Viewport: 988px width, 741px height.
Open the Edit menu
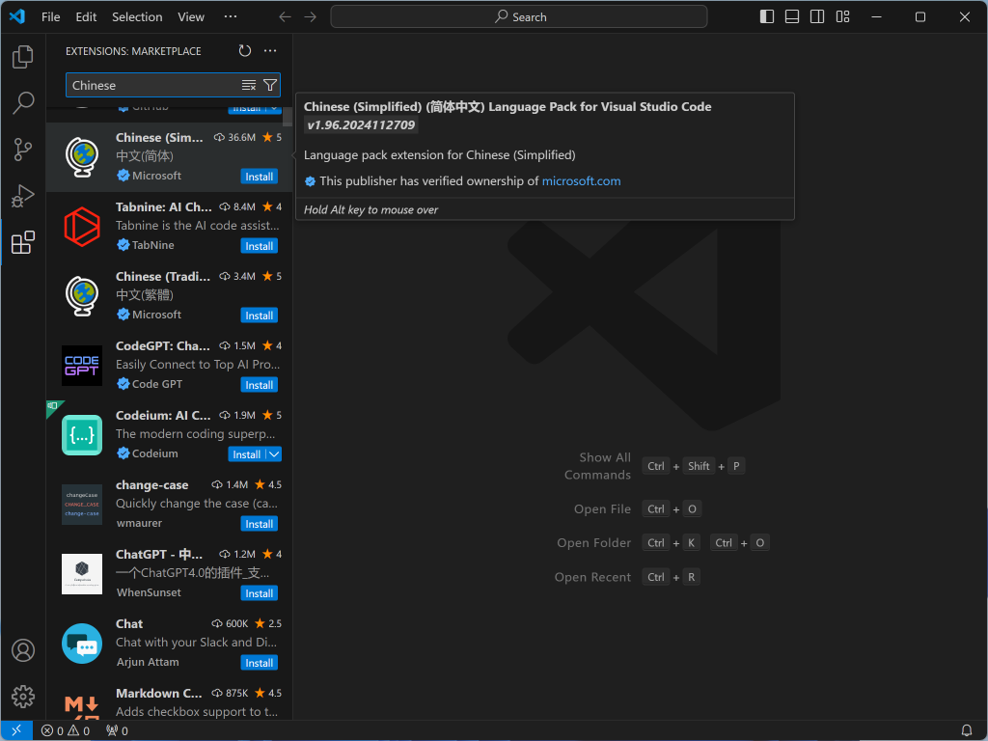tap(86, 16)
